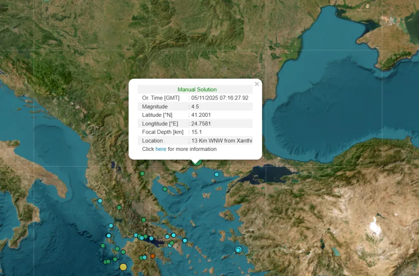Click the lone cyan marker east of Attica
The image size is (419, 276).
tap(185, 241)
